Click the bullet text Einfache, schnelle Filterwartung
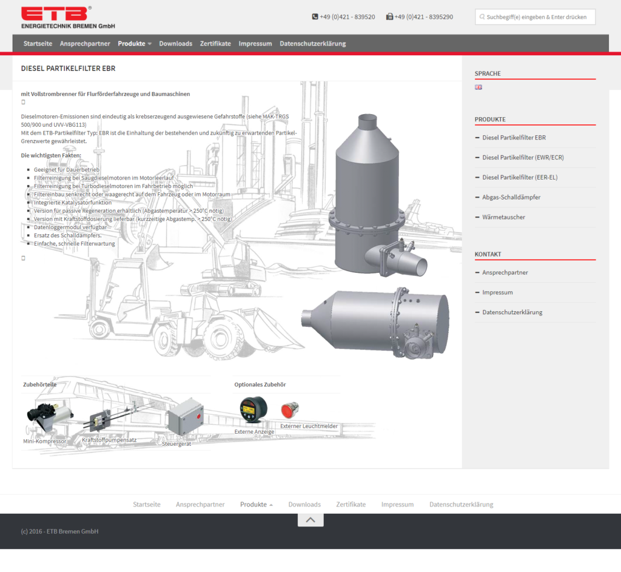The width and height of the screenshot is (621, 572). [74, 244]
